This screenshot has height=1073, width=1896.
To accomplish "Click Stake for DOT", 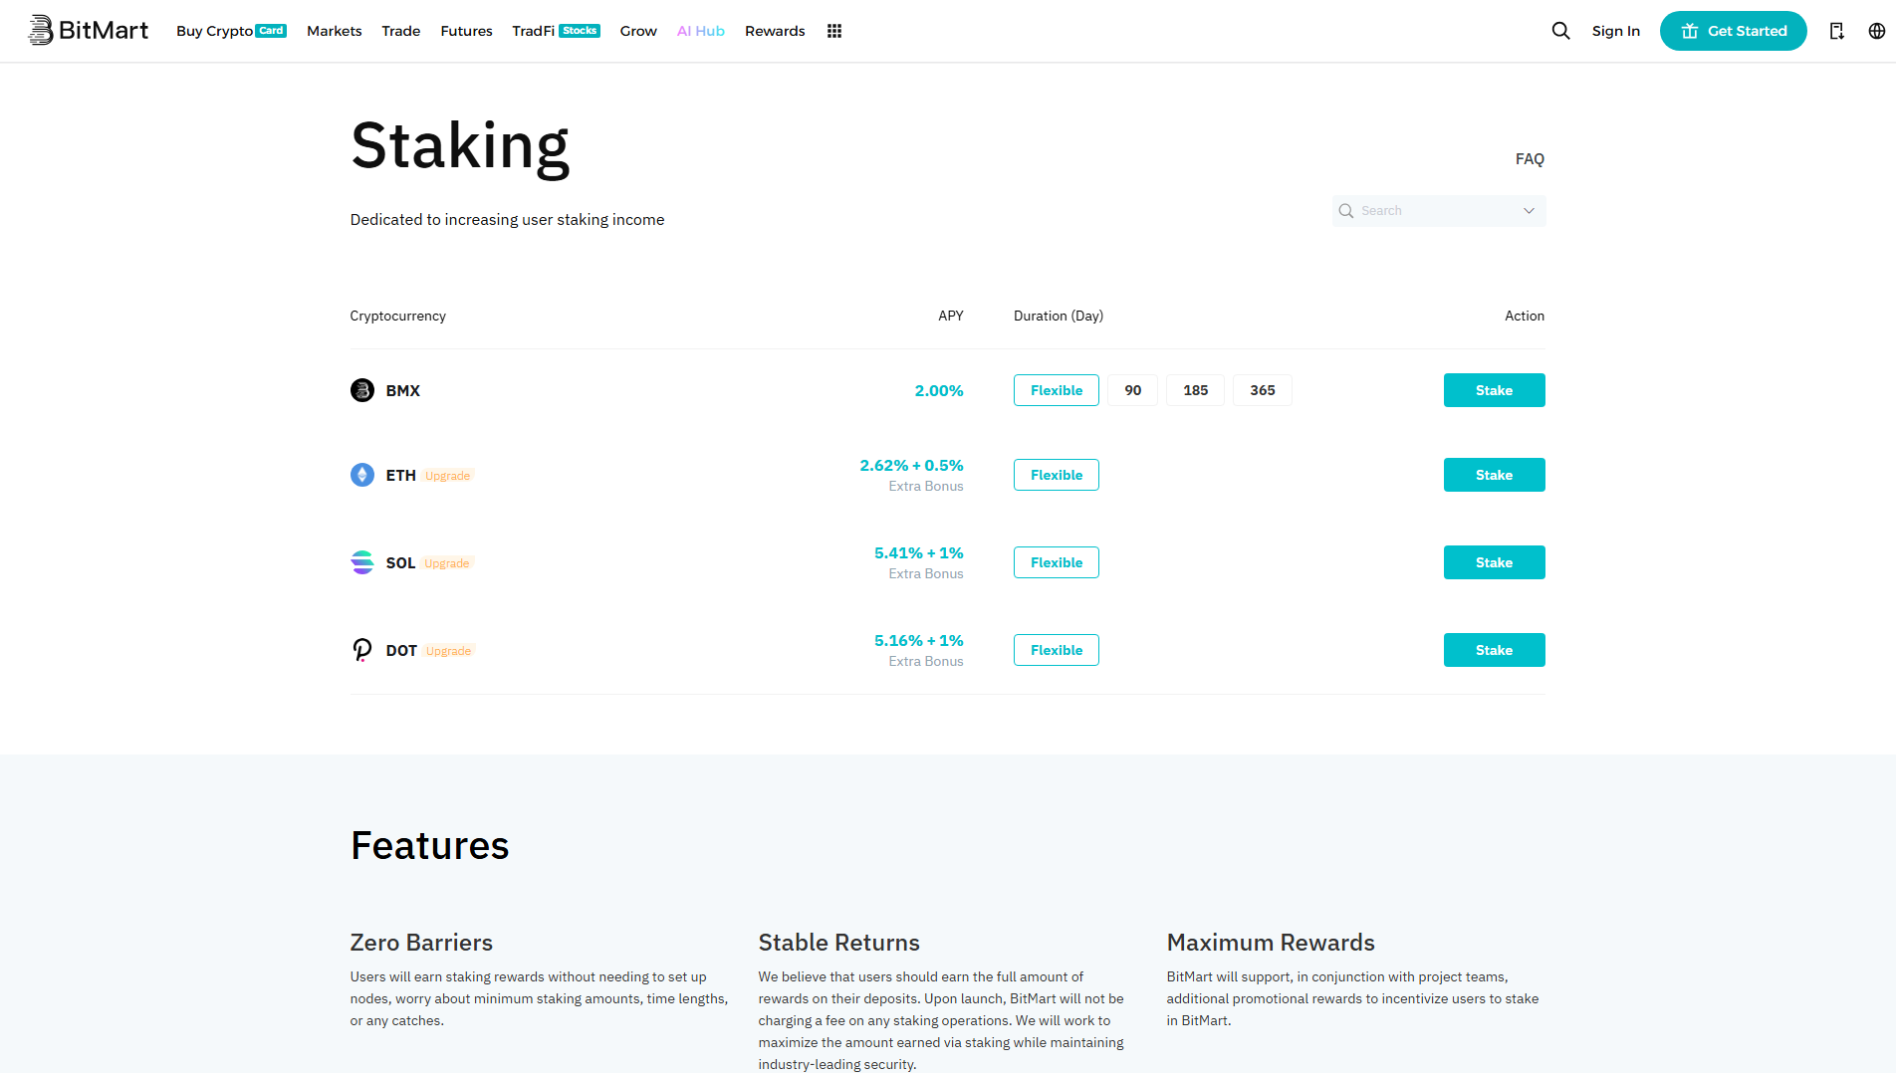I will 1494,650.
